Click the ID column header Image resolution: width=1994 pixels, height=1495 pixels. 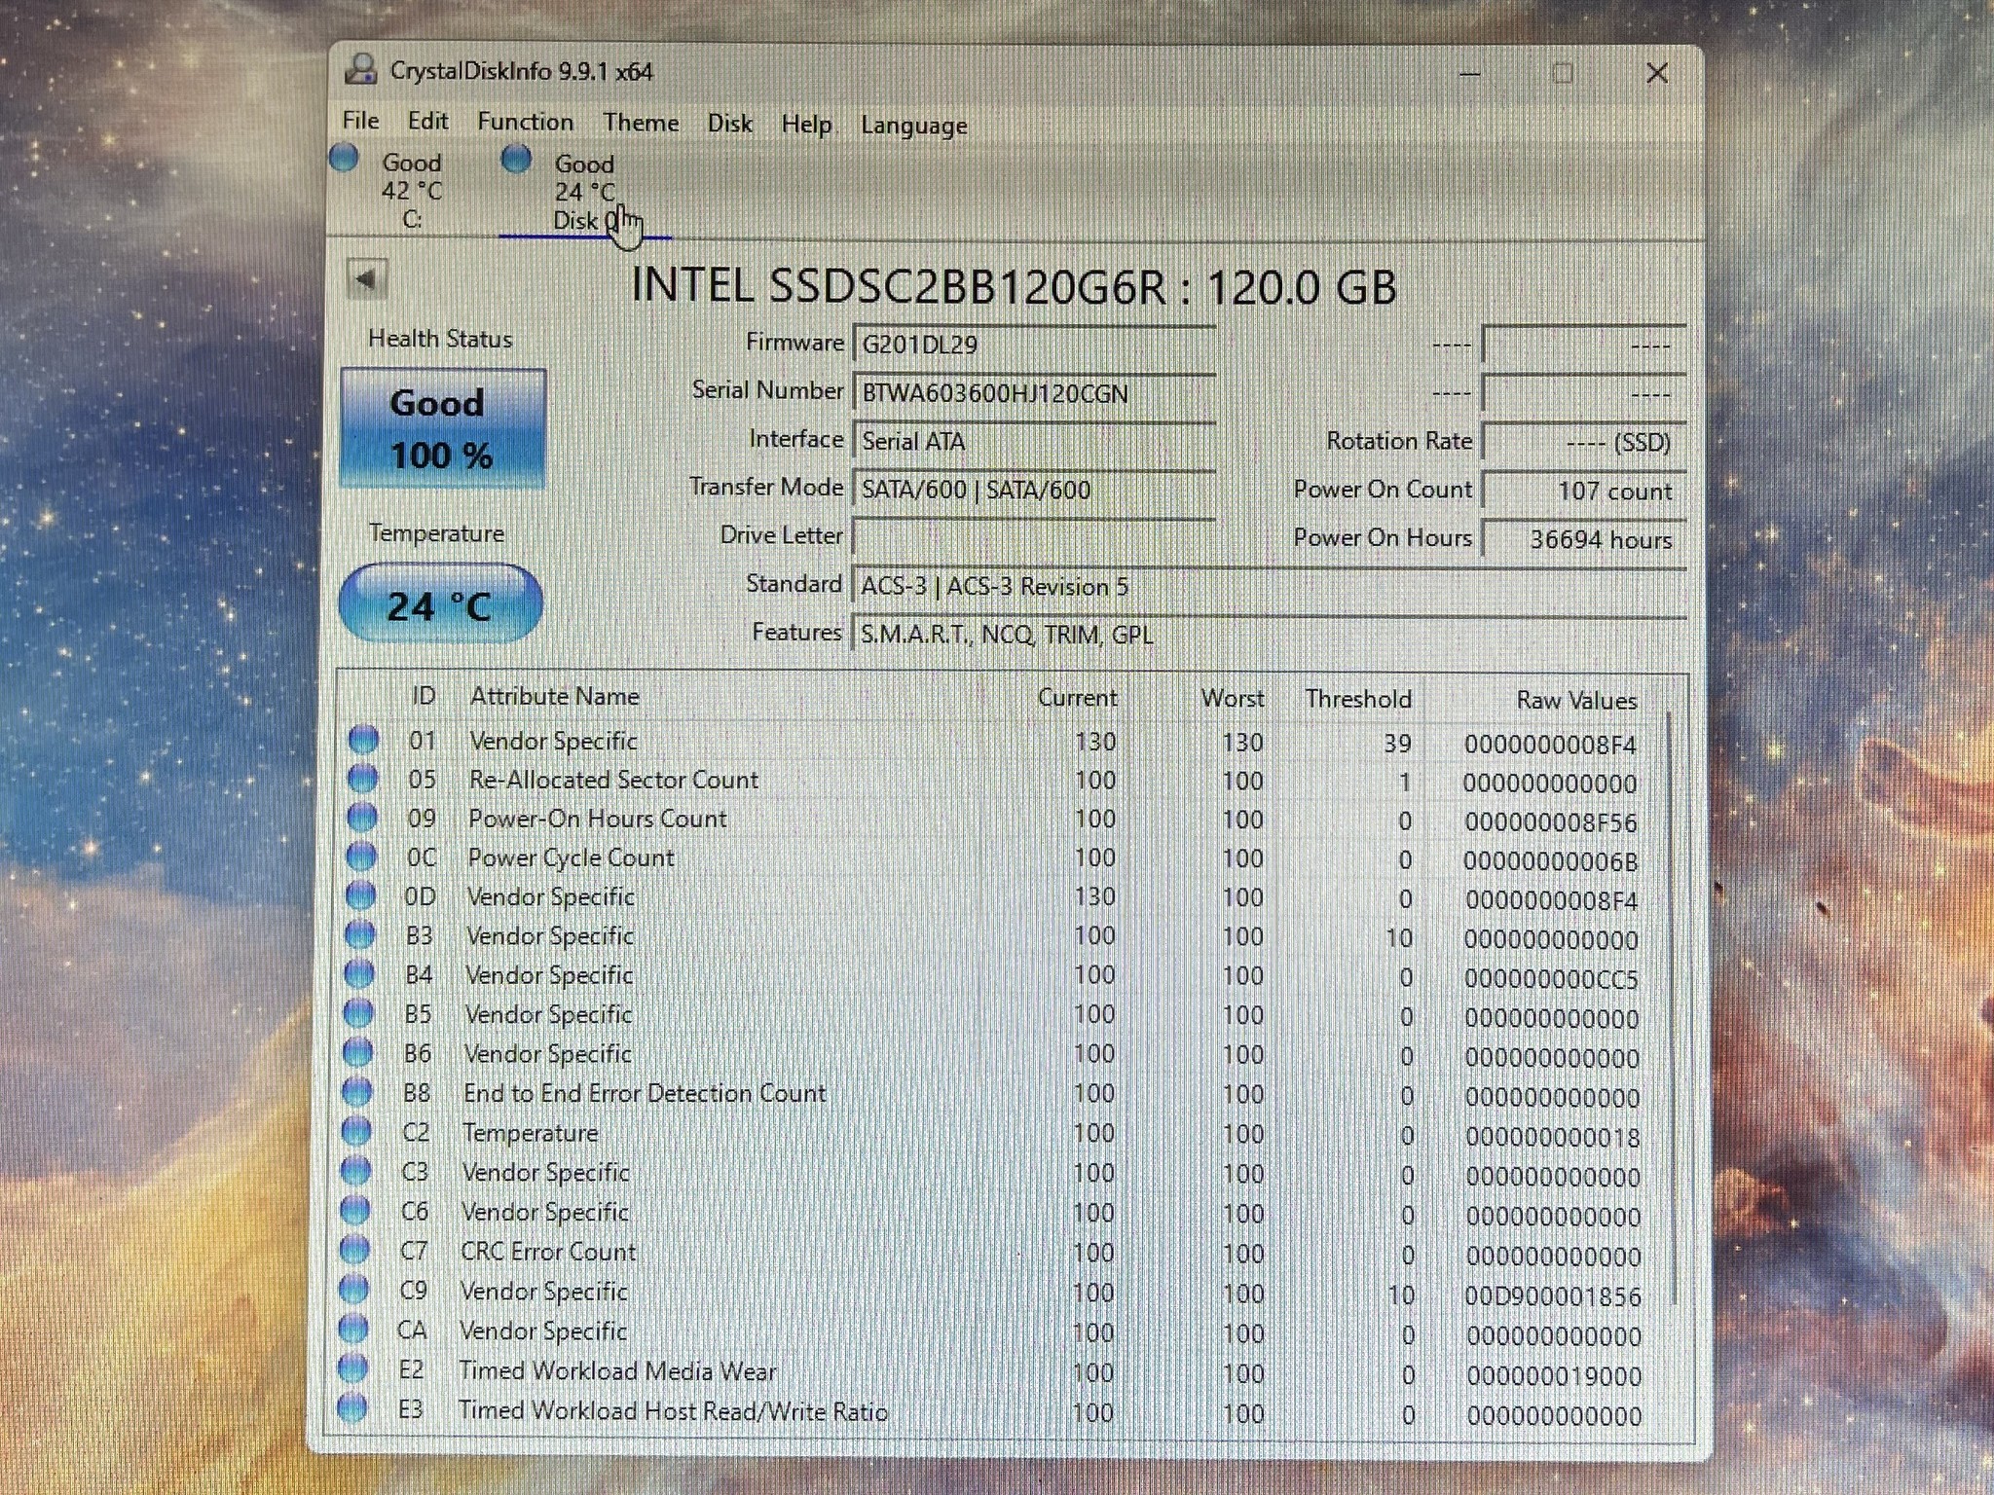coord(424,695)
